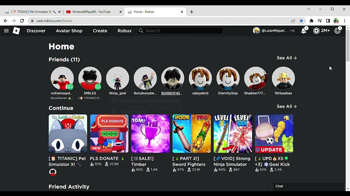Open friend SMILES avatar
This screenshot has height=196, width=350.
click(90, 78)
